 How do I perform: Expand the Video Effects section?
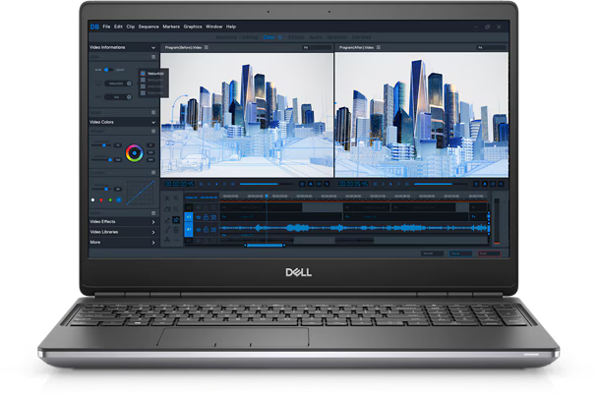153,222
